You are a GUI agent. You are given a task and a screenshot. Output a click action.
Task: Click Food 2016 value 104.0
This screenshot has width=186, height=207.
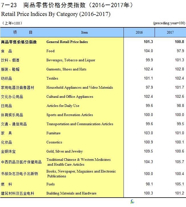(x=148, y=51)
